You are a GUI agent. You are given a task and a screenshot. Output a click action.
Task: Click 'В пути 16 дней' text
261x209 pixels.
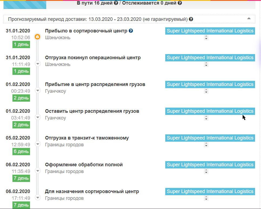[95, 3]
